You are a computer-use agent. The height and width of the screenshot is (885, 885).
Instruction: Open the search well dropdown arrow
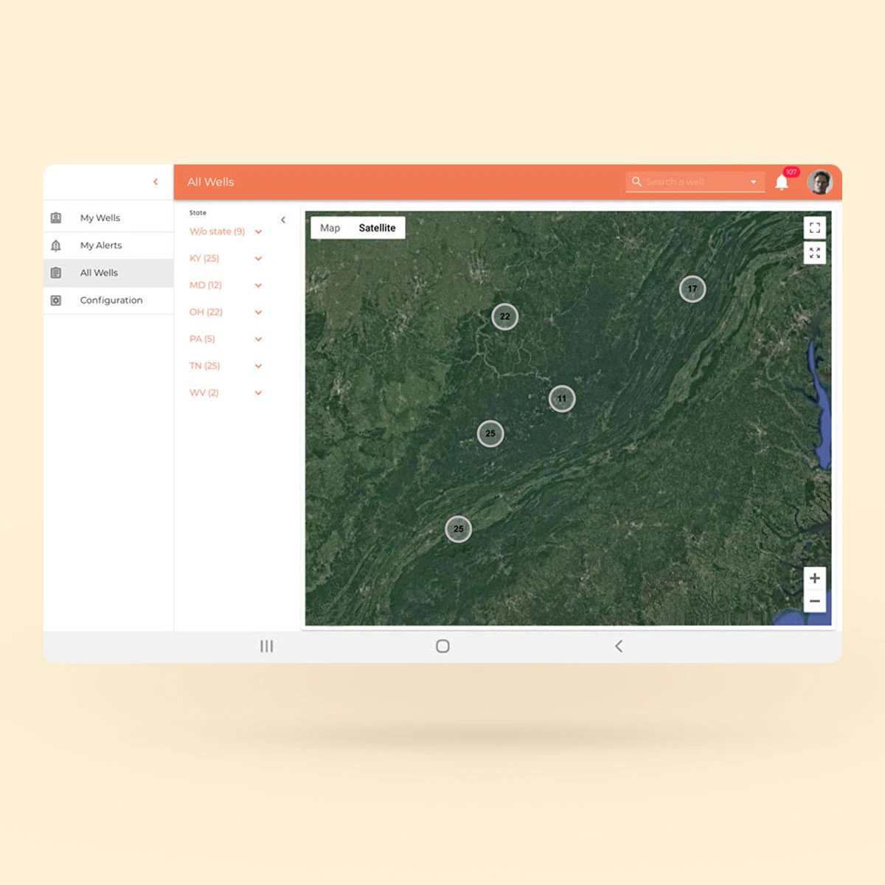point(754,181)
